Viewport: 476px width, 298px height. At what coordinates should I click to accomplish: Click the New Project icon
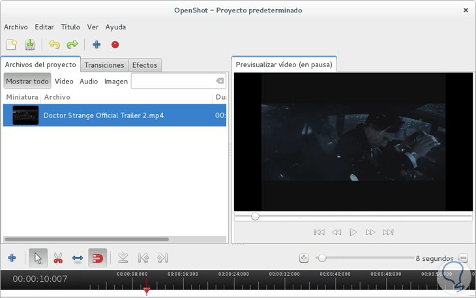coord(12,44)
